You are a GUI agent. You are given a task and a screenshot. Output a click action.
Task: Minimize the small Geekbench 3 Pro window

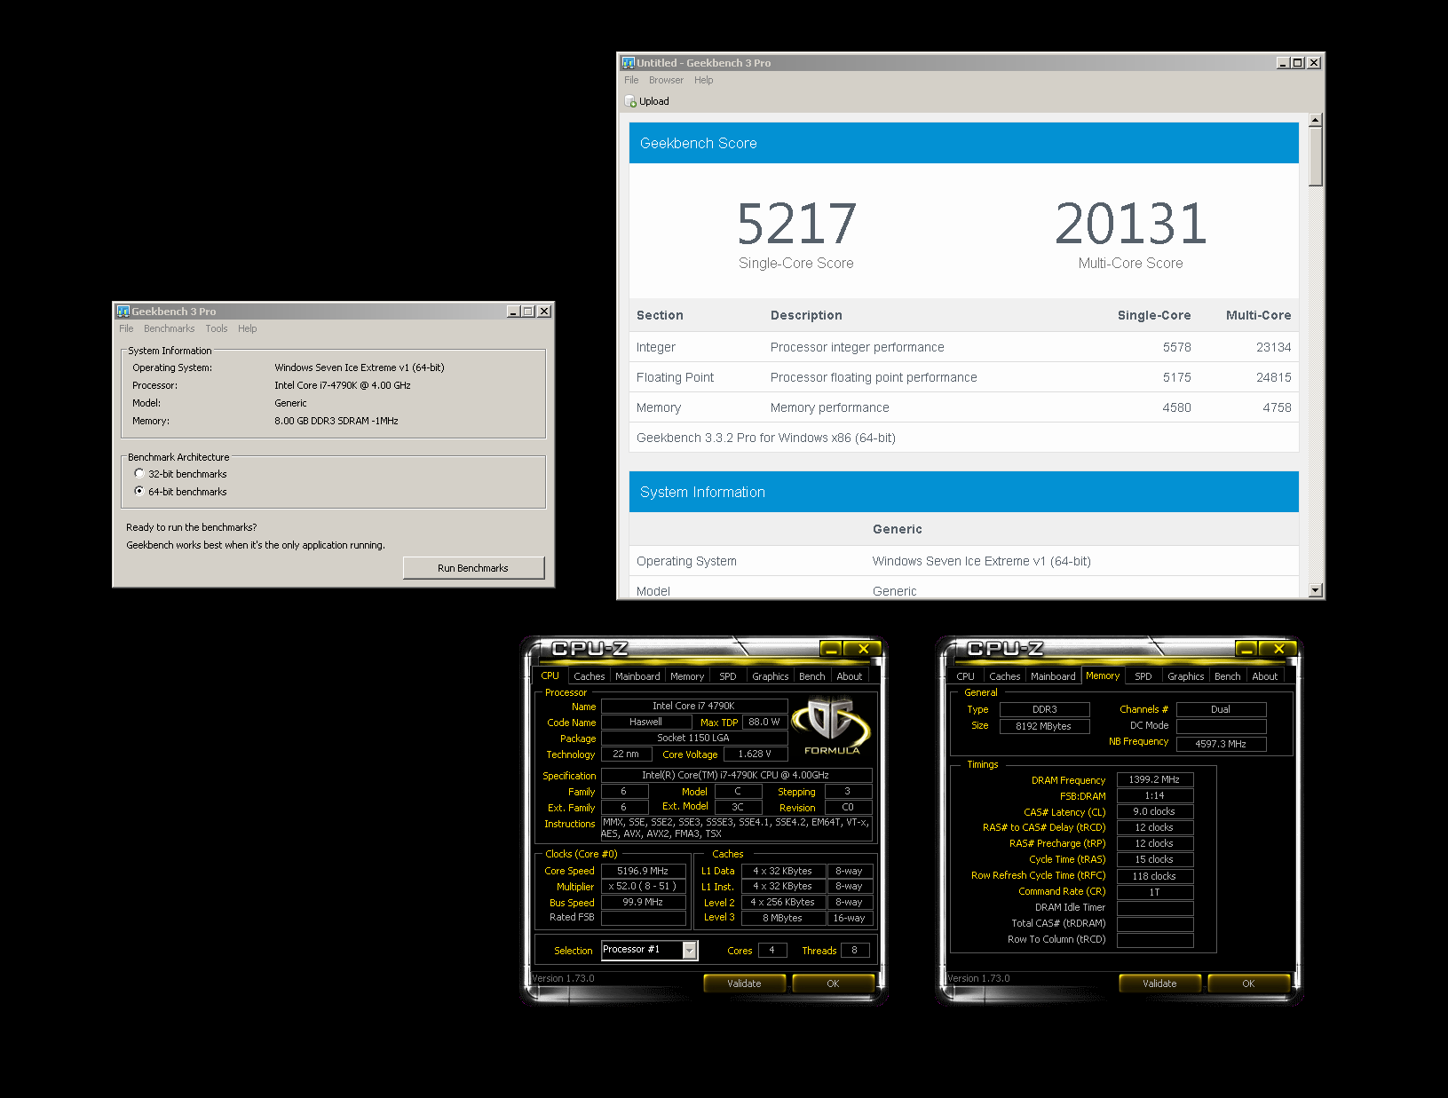[513, 312]
